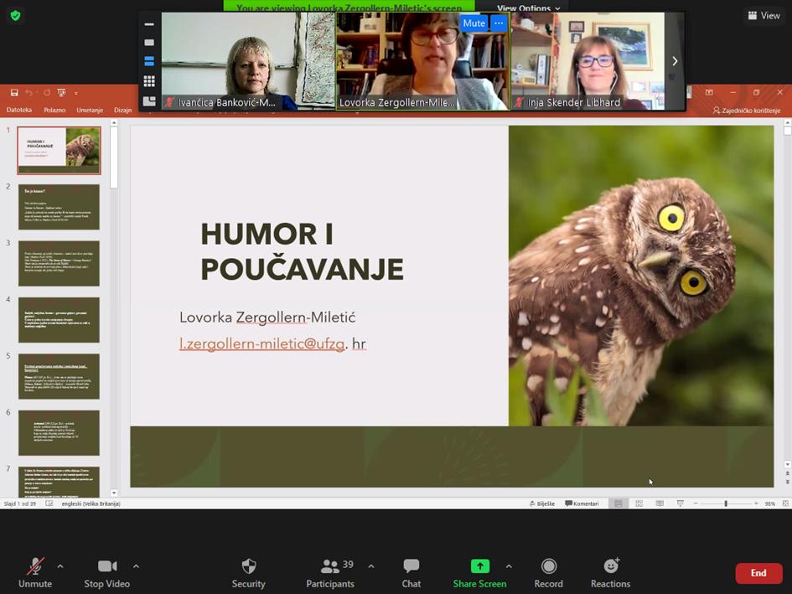
Task: Open the more options menu on Lovorka's video
Action: (x=499, y=23)
